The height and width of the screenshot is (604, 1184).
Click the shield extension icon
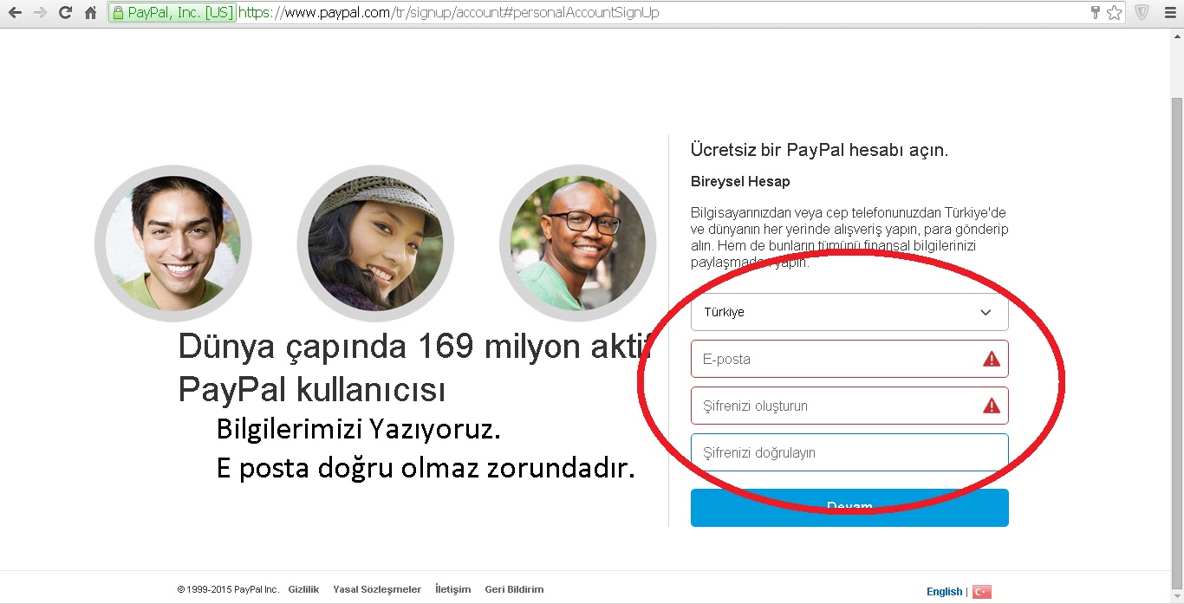tap(1142, 13)
